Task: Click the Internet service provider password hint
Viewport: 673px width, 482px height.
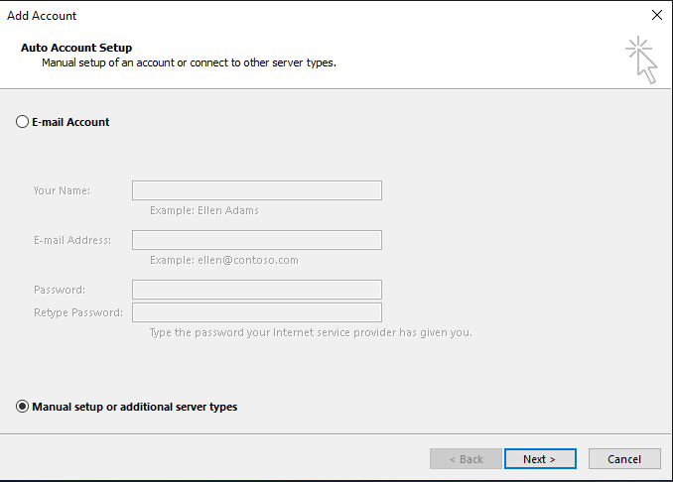Action: (311, 333)
